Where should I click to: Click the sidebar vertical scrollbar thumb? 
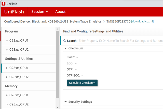click(57, 64)
